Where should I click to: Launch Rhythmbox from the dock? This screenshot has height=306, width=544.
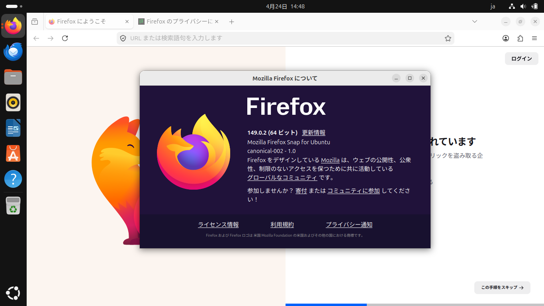tap(13, 103)
